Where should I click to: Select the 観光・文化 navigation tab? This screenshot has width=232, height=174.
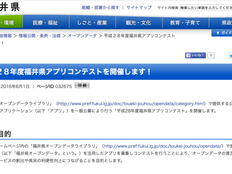pos(139,22)
